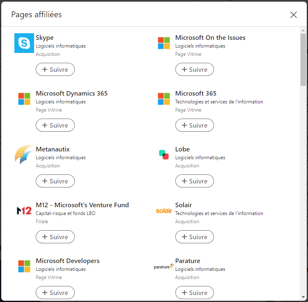Follow Microsoft Developers page

(55, 293)
